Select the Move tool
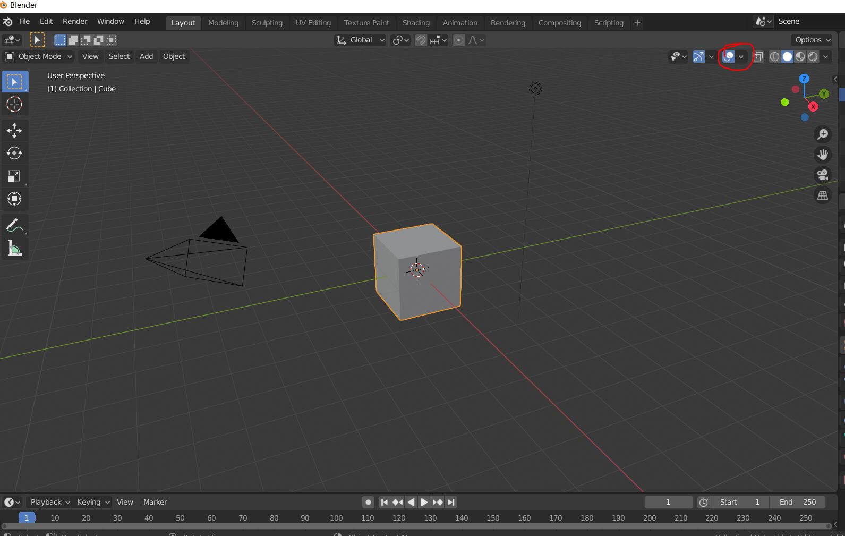845x536 pixels. point(14,130)
